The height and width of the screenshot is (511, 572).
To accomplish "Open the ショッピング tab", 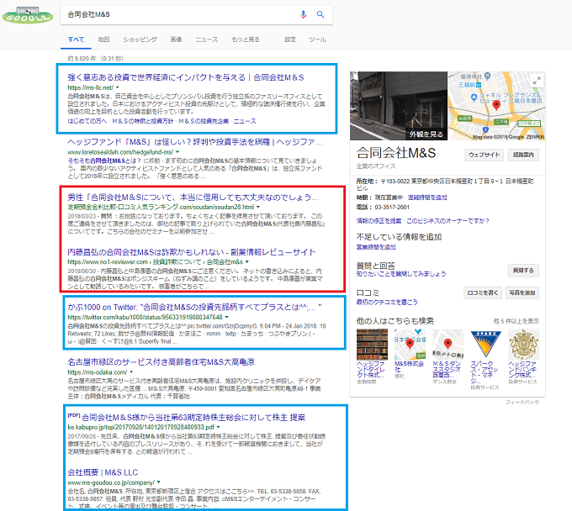I will click(140, 40).
